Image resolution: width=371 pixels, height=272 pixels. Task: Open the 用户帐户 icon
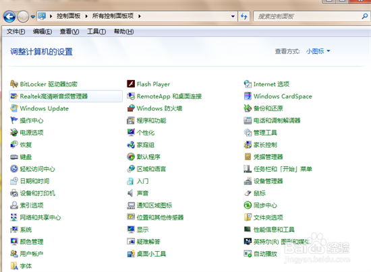click(14, 254)
